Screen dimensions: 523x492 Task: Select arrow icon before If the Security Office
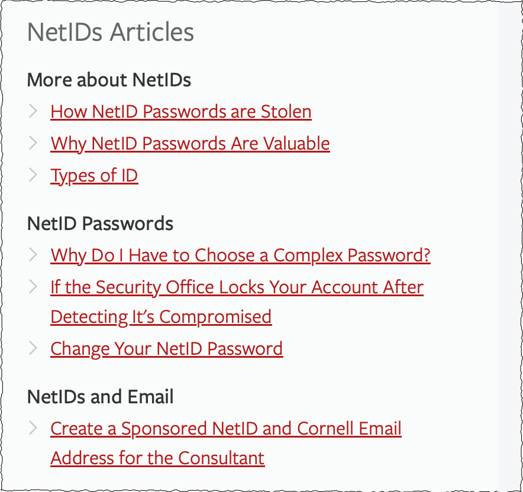33,287
